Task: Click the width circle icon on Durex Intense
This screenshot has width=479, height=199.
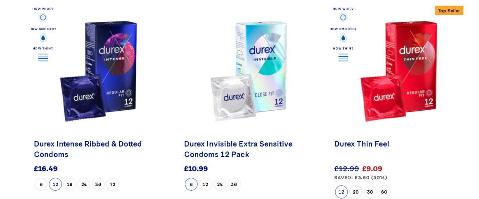Action: pyautogui.click(x=43, y=17)
